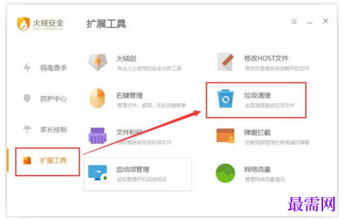Click the Huorong shield logo icon
Screen dimensions: 345x220
[x=23, y=24]
